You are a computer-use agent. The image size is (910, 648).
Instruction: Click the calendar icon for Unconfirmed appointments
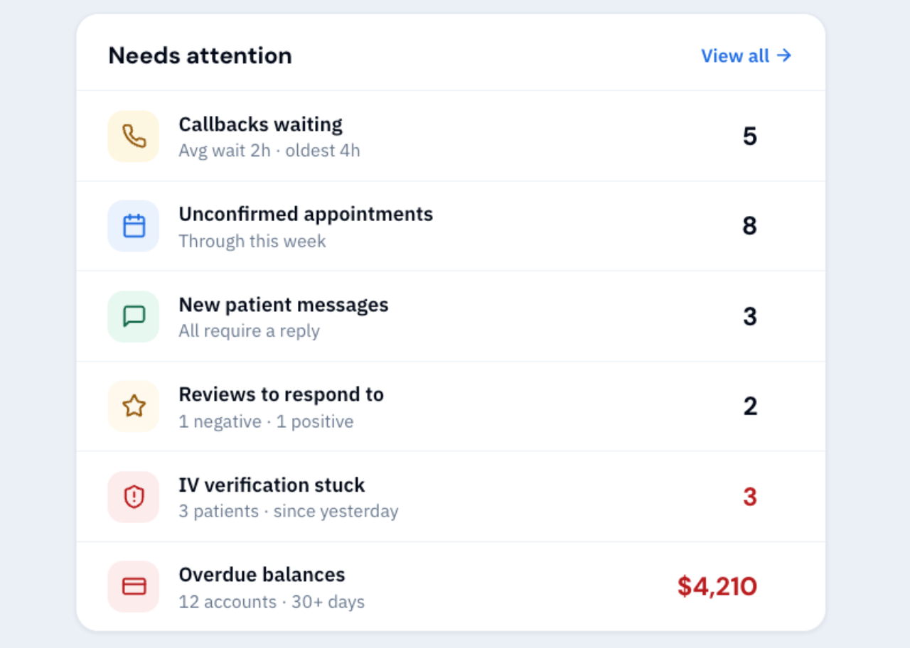coord(134,226)
